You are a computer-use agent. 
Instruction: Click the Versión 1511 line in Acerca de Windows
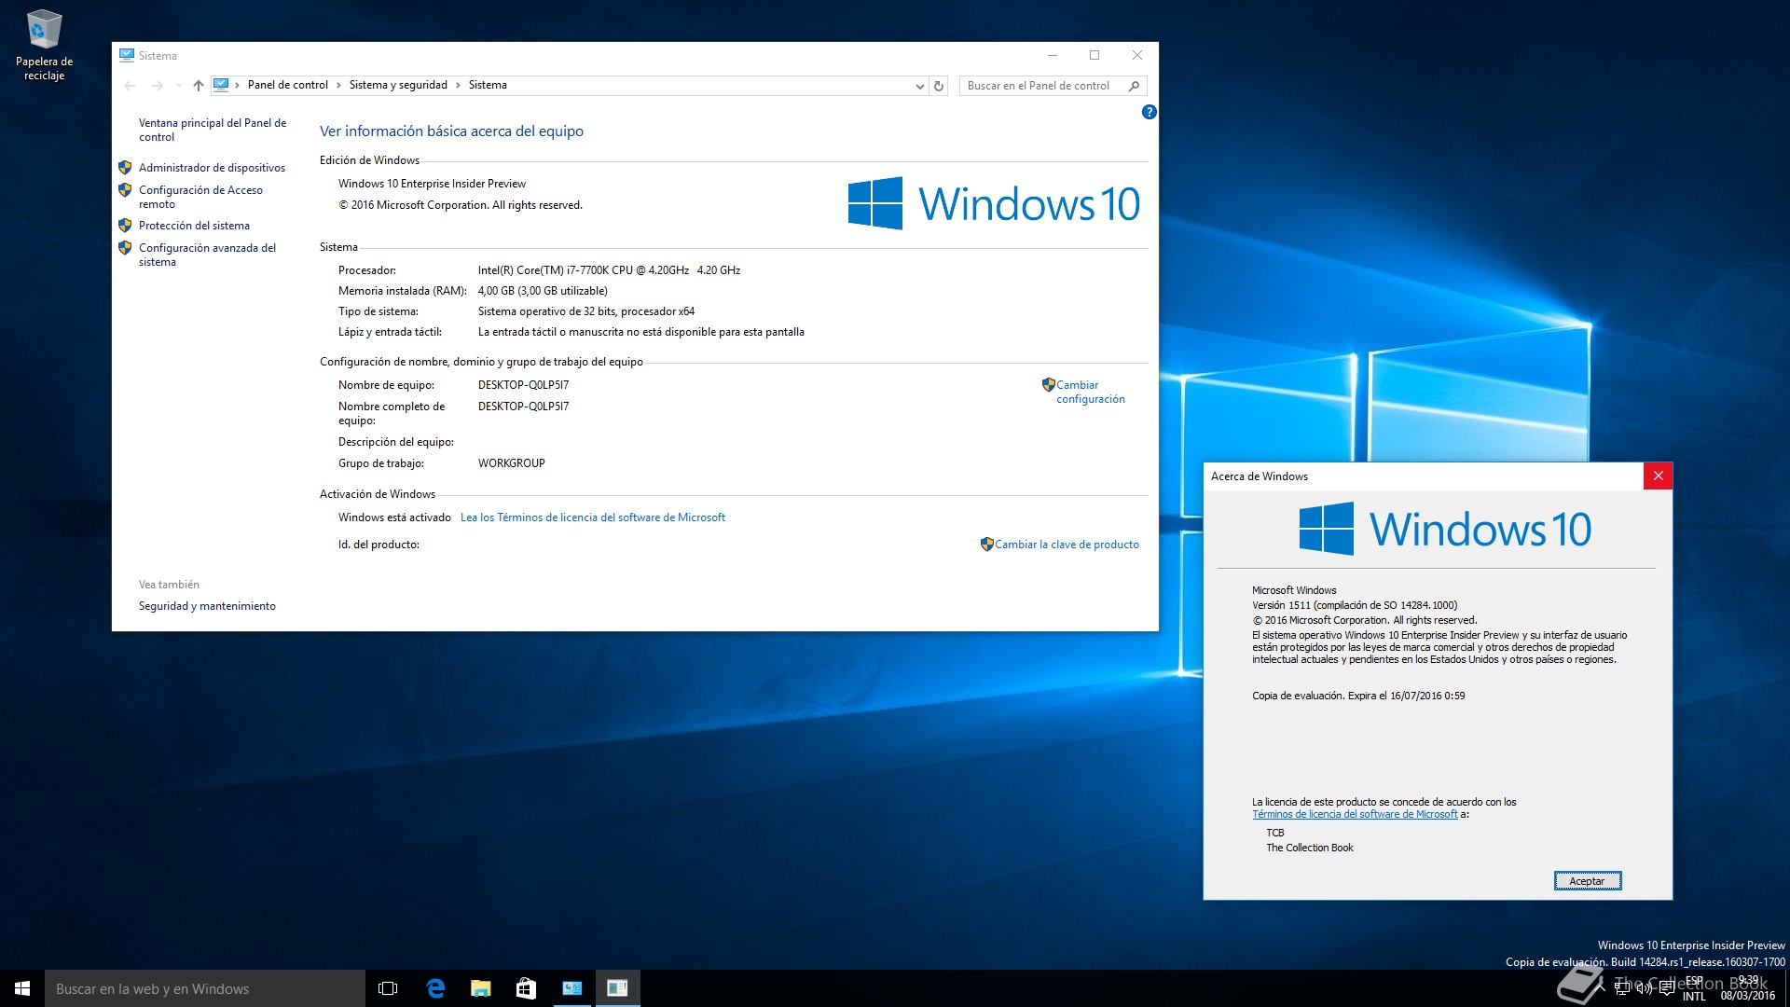[1355, 605]
